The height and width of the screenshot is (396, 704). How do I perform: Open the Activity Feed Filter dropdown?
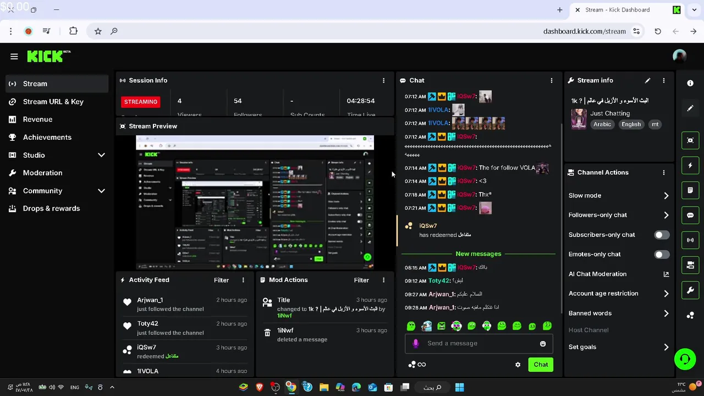click(x=221, y=280)
